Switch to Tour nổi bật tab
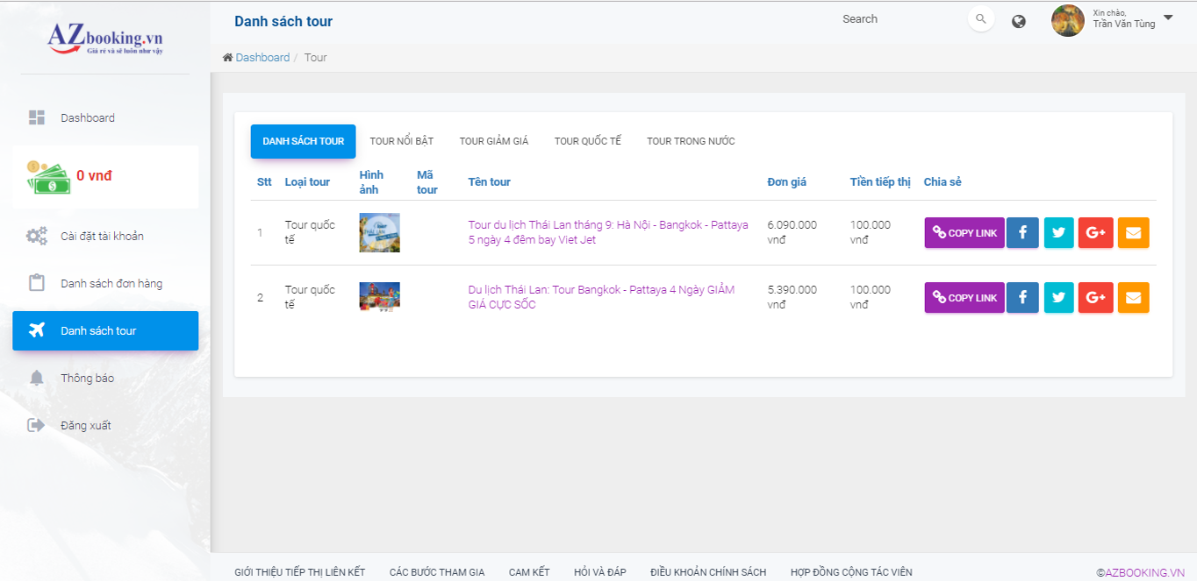Viewport: 1197px width, 581px height. point(401,141)
